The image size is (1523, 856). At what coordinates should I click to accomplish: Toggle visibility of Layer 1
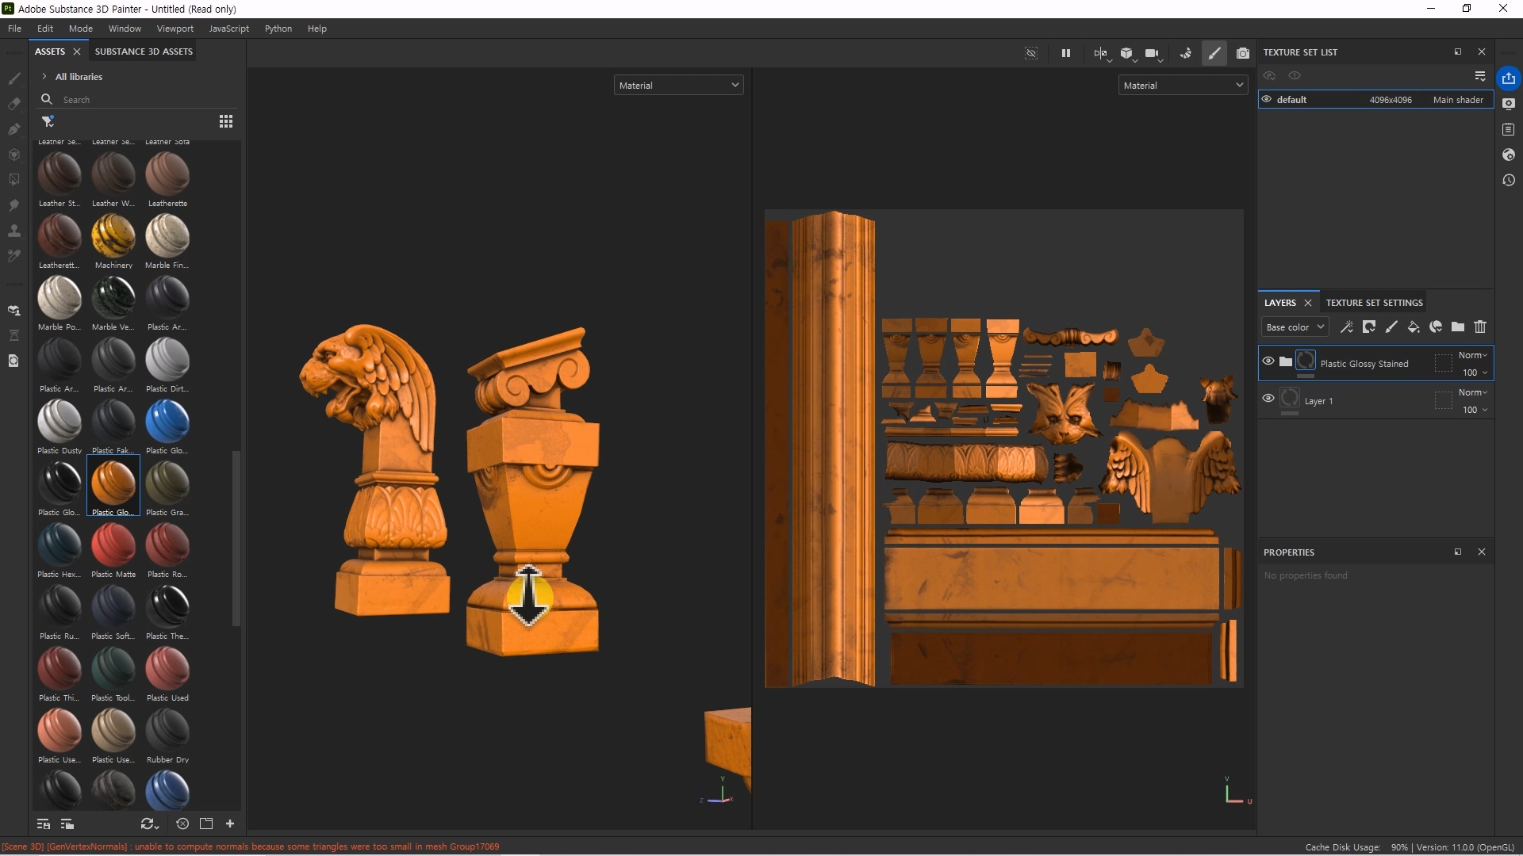pyautogui.click(x=1268, y=399)
